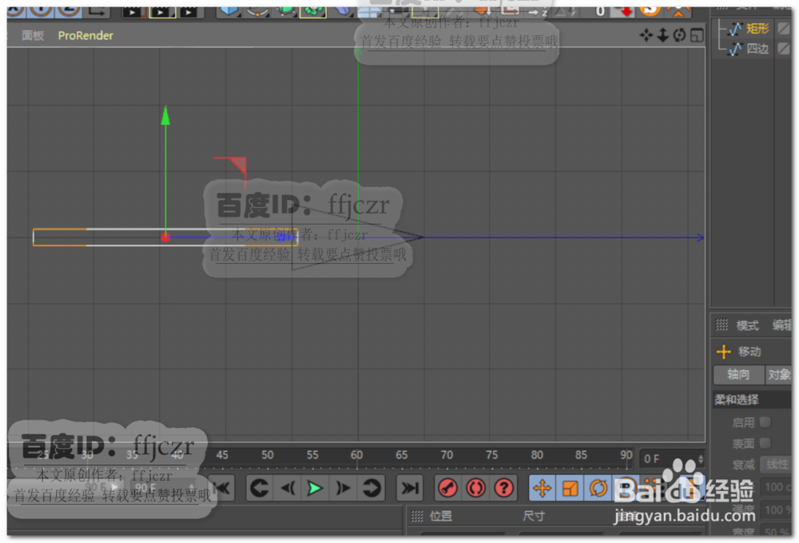Click the current frame field showing 0 F
Image resolution: width=799 pixels, height=543 pixels.
pyautogui.click(x=672, y=459)
